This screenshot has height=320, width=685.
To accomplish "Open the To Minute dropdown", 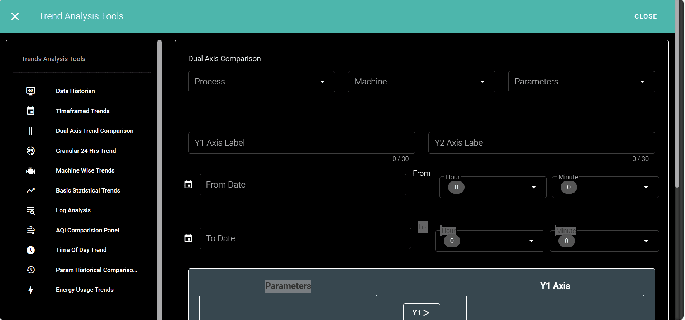I will pos(604,241).
